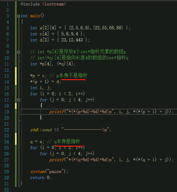Image resolution: width=177 pixels, height=192 pixels.
Task: Click the 'int i, j;' declaration
Action: (x=41, y=88)
